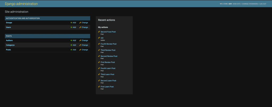Click the pencil icon in Users row

coord(80,27)
